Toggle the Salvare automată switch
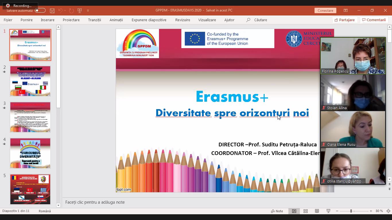Viewport: 392px width, 220px height. coord(40,11)
